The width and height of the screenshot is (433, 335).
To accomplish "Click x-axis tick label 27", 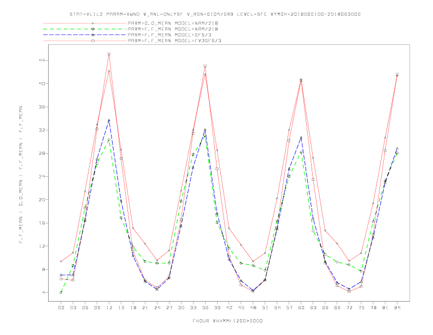I will coord(169,308).
